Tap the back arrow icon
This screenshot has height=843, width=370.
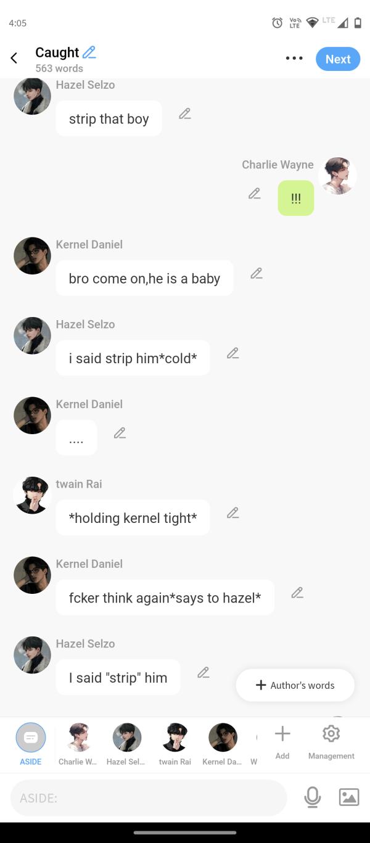pos(14,59)
